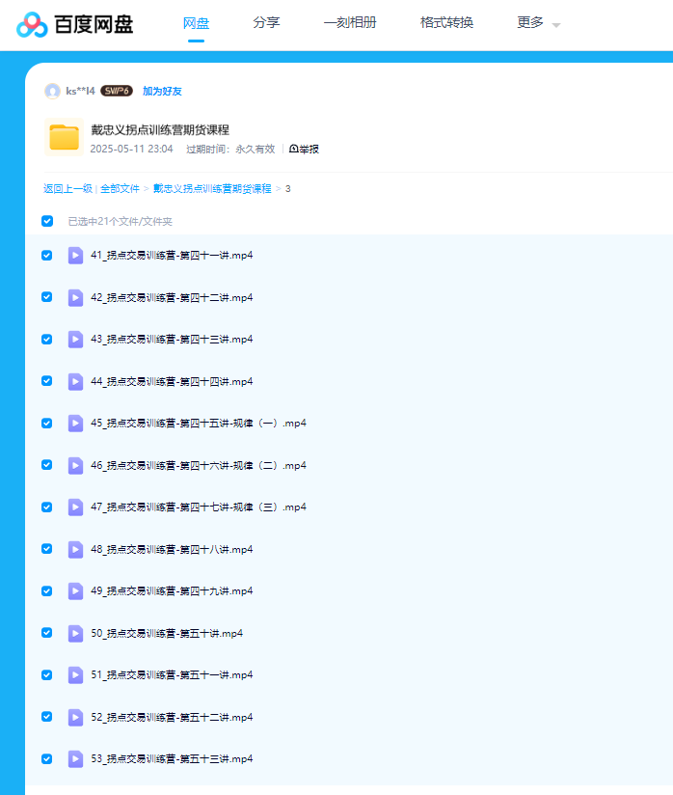Screen dimensions: 673x795
Task: Click the ks**l4 user avatar icon
Action: click(52, 91)
